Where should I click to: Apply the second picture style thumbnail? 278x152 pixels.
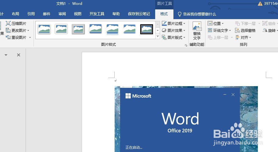pos(61,29)
